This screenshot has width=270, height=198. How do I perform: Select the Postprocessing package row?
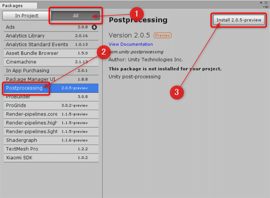(51, 88)
